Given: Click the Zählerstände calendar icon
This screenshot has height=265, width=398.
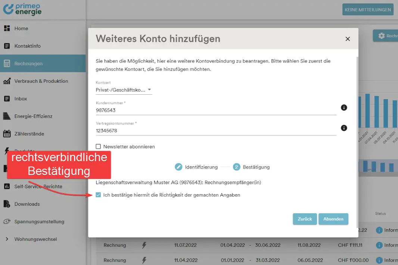Looking at the screenshot, I should 7,134.
